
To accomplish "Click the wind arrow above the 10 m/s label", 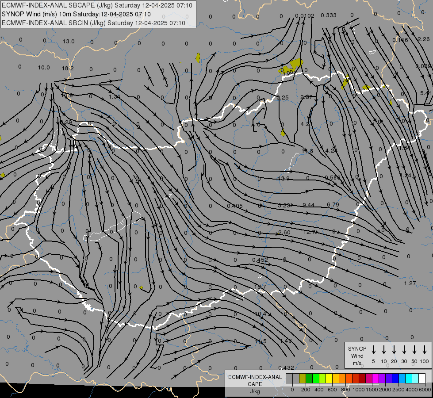I will click(x=384, y=349).
